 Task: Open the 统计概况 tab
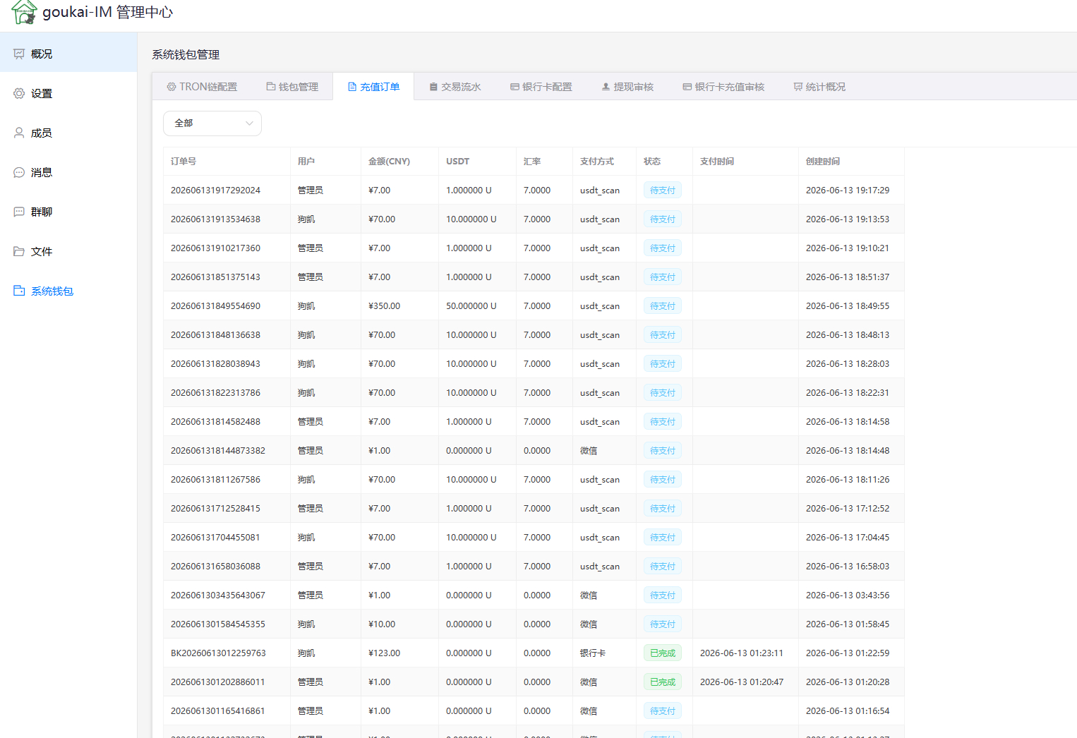coord(819,87)
